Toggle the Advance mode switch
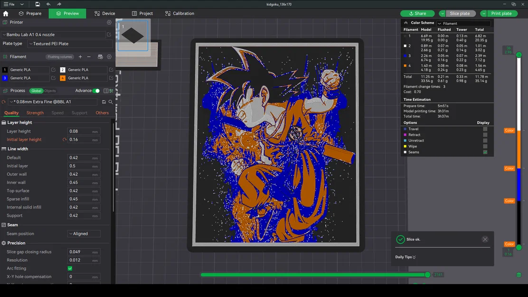 click(96, 91)
